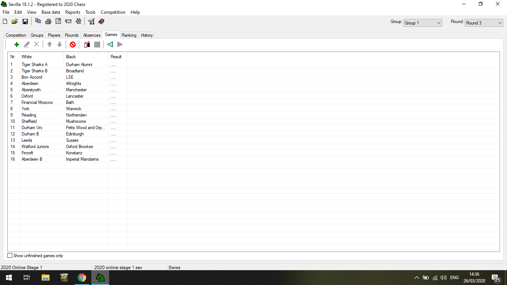The image size is (507, 285).
Task: Click the open folder icon
Action: coord(15,22)
